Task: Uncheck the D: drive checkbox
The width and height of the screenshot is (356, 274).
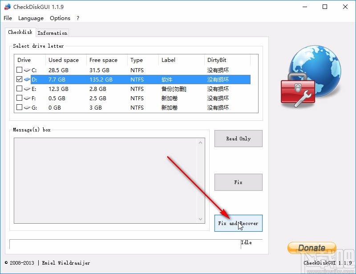Action: click(x=19, y=79)
